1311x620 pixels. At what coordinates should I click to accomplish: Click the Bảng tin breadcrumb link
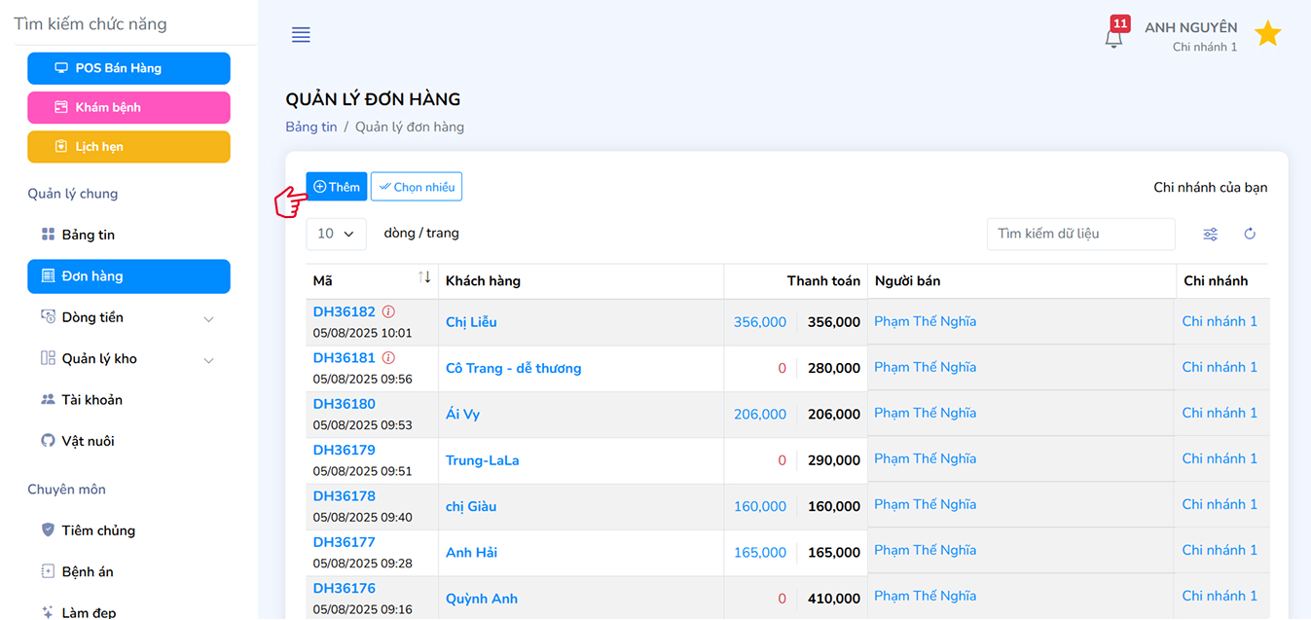pyautogui.click(x=311, y=127)
